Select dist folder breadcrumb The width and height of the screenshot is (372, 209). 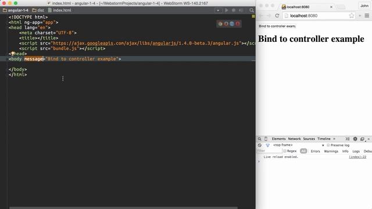pyautogui.click(x=38, y=10)
